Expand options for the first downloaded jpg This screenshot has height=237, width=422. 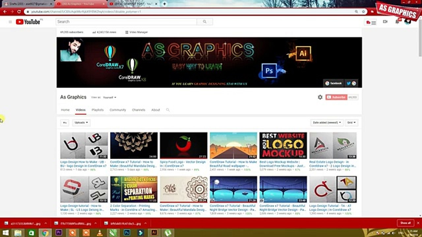coord(46,223)
